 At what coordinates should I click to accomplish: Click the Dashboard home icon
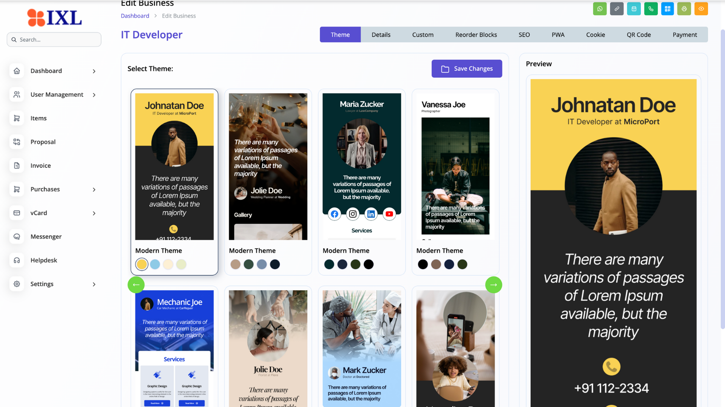(x=17, y=71)
